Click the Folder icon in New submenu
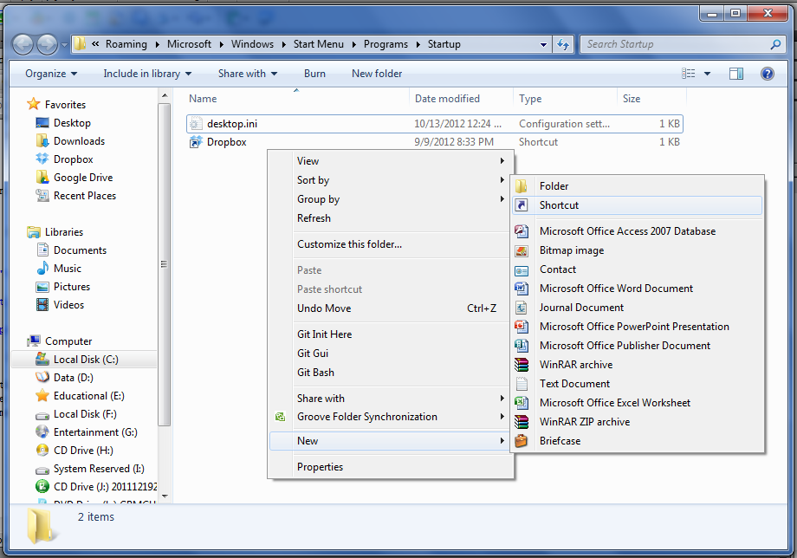 521,186
